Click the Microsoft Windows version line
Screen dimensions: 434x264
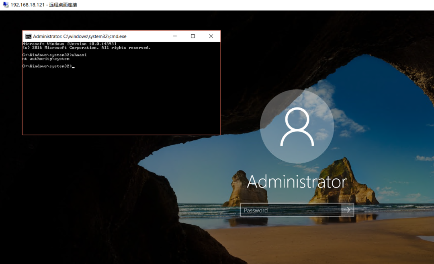[x=70, y=44]
